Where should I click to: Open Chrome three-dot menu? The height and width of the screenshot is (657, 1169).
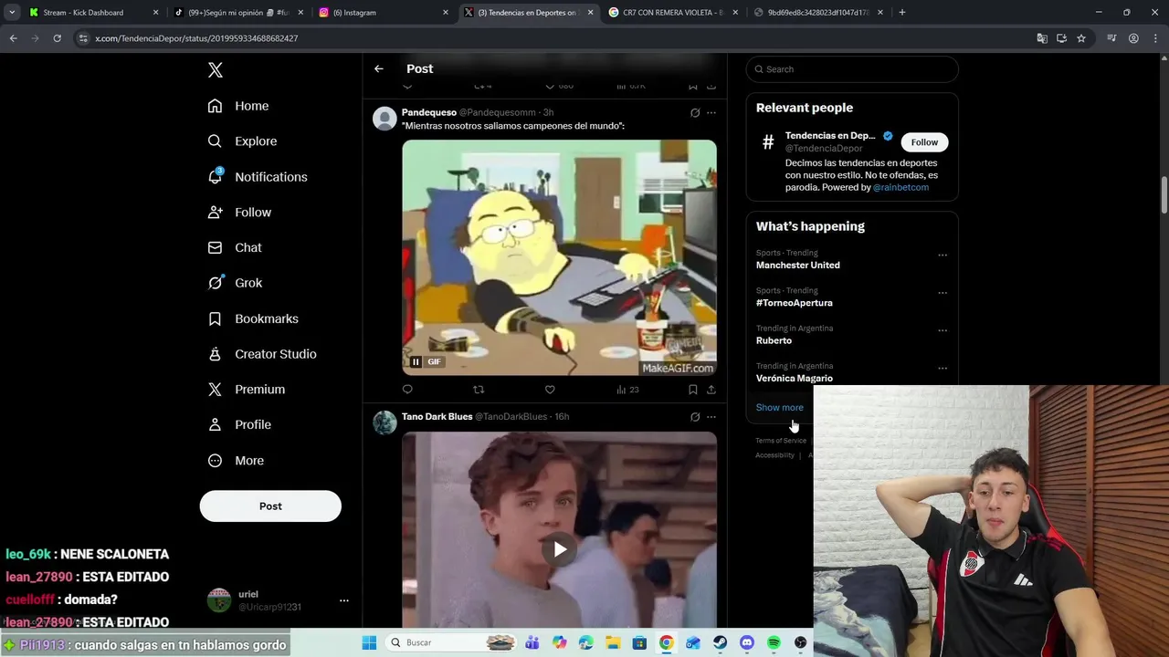tap(1154, 38)
